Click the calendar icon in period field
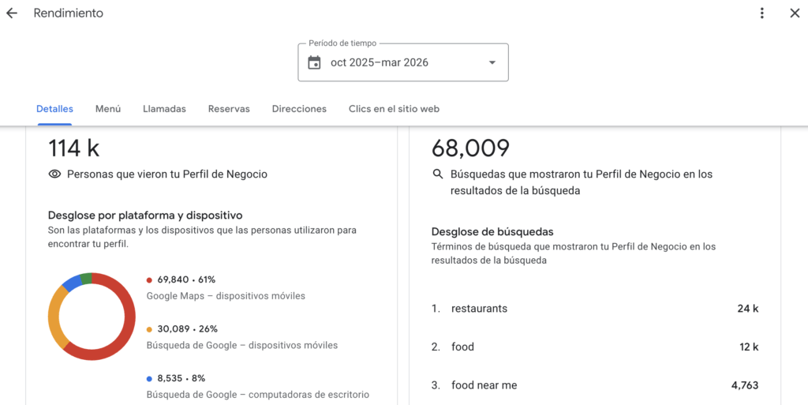Viewport: 808px width, 405px height. [314, 63]
